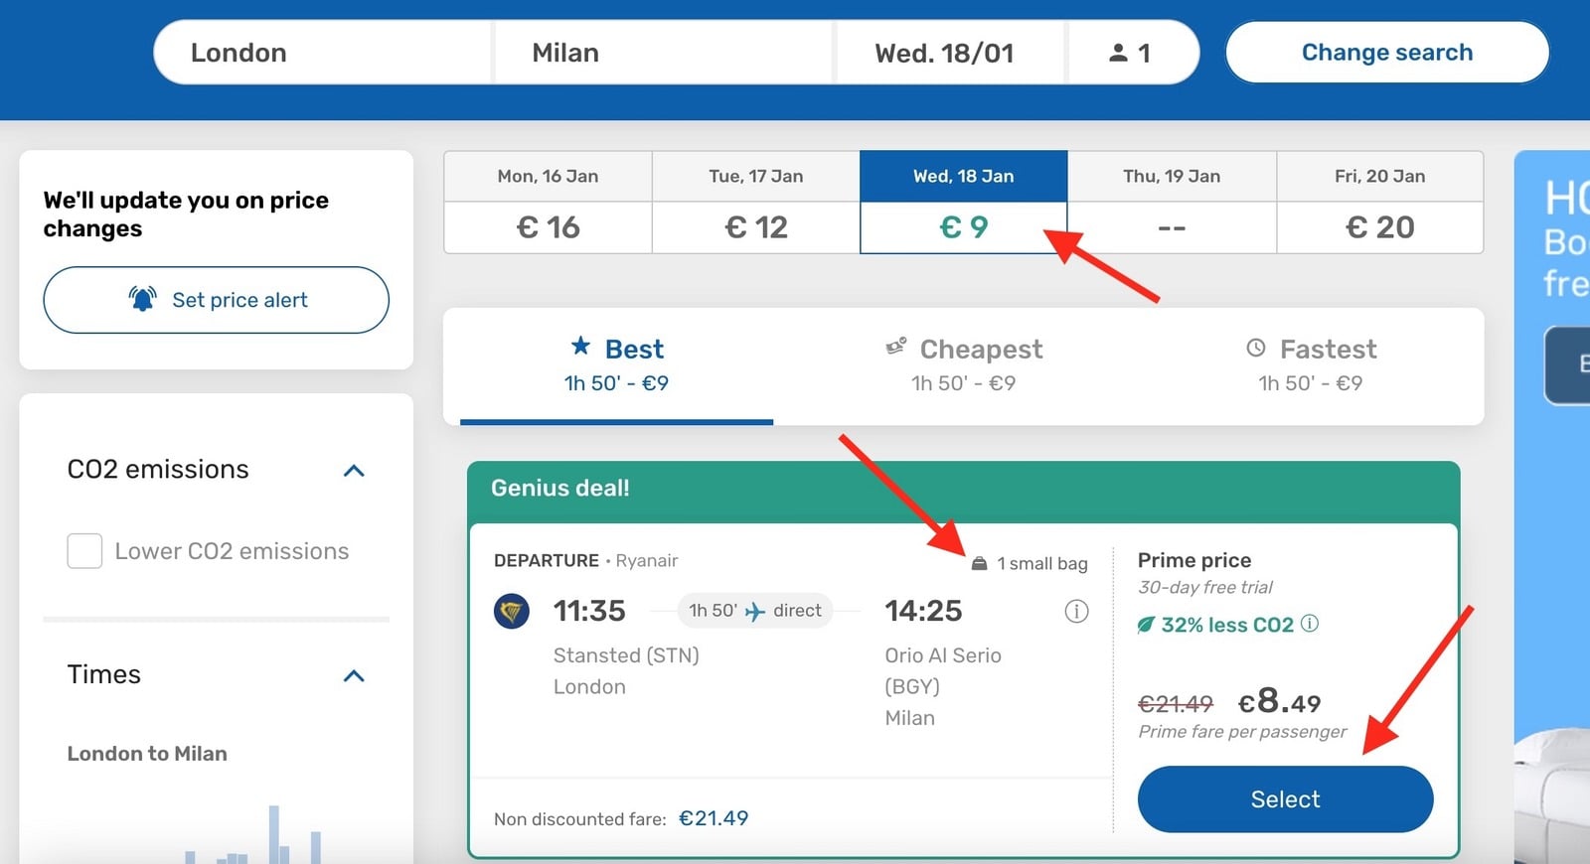Click the green leaf CO2 icon
The height and width of the screenshot is (864, 1590).
tap(1146, 625)
